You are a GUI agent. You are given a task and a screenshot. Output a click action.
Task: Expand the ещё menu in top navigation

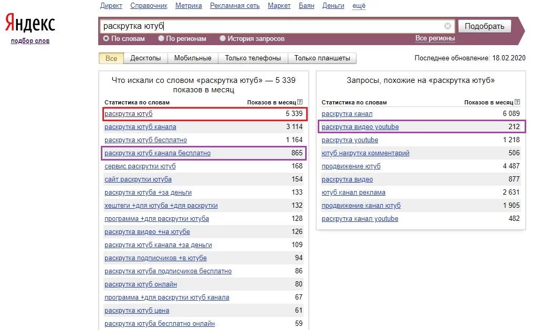coord(359,6)
